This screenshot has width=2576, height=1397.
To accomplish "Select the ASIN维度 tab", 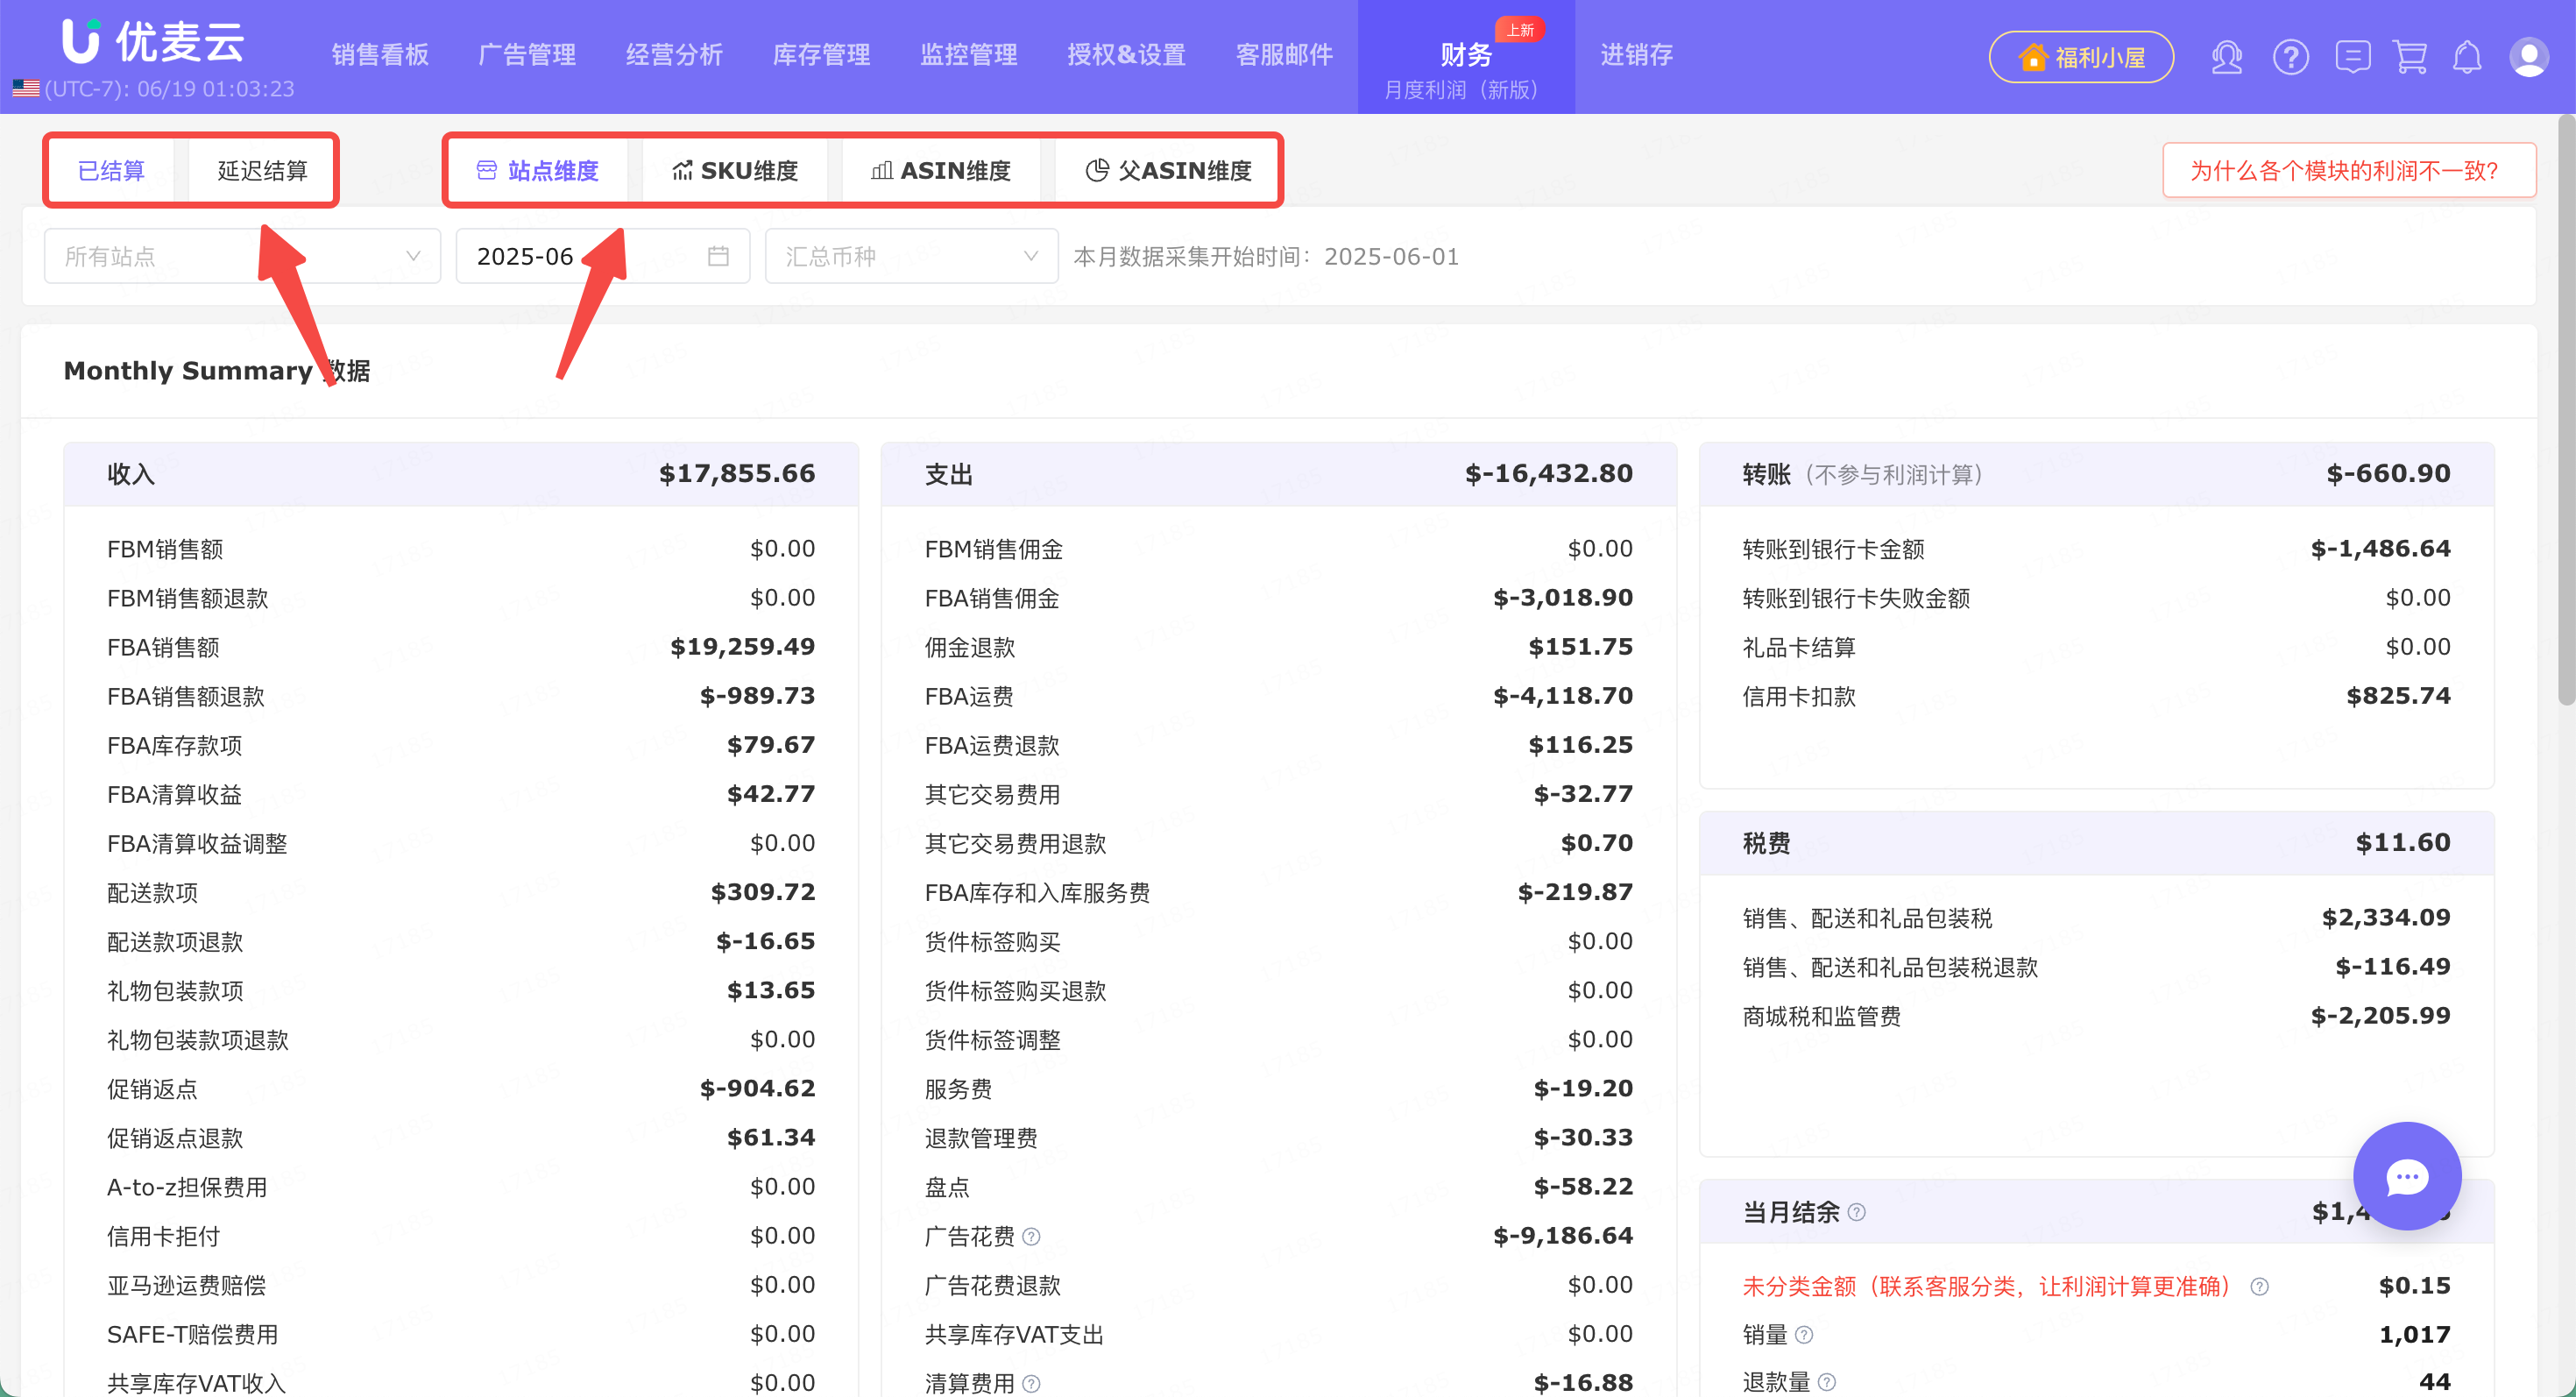I will (x=941, y=171).
